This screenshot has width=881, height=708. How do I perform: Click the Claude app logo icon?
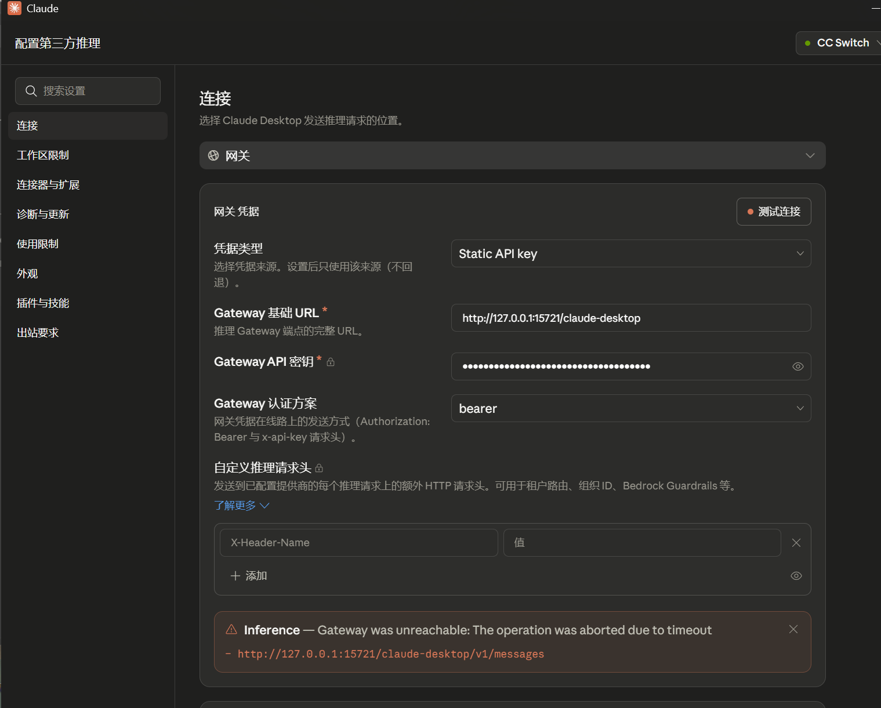(14, 8)
